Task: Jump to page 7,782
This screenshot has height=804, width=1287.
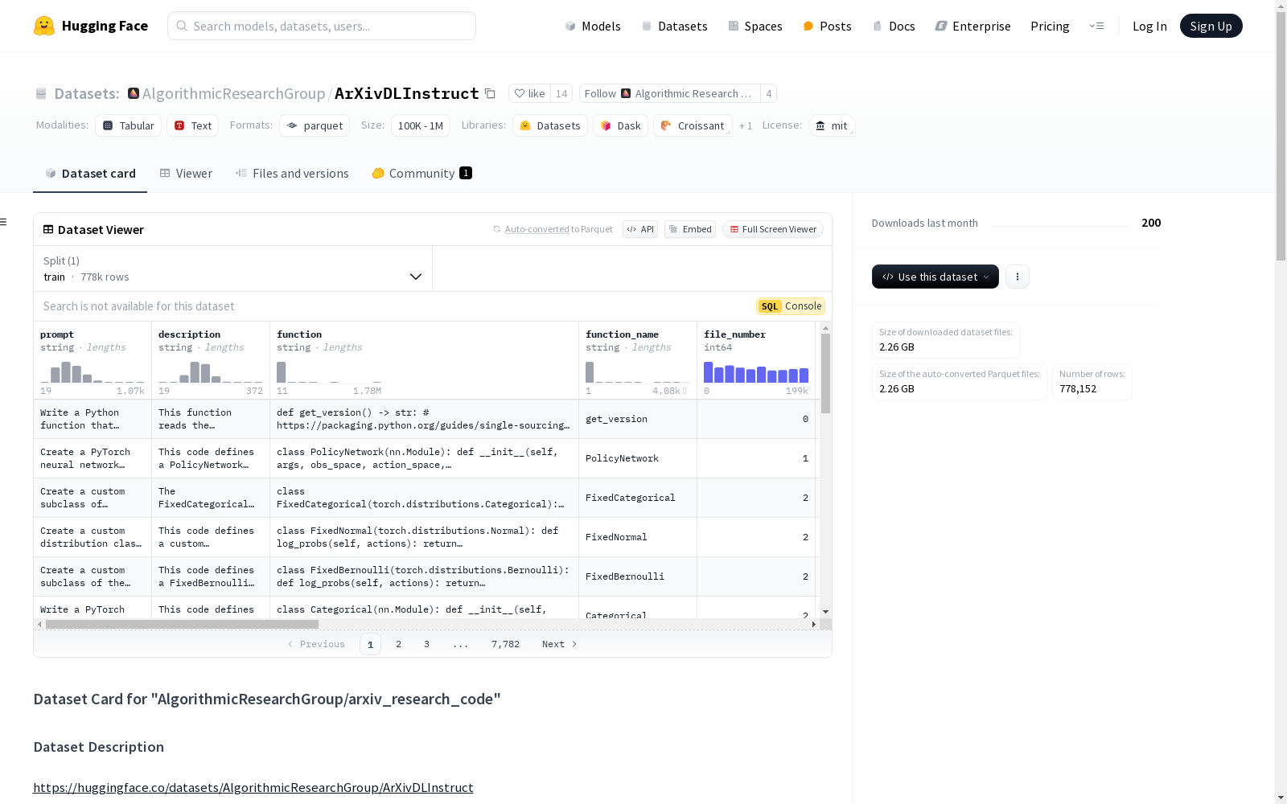Action: coord(505,644)
